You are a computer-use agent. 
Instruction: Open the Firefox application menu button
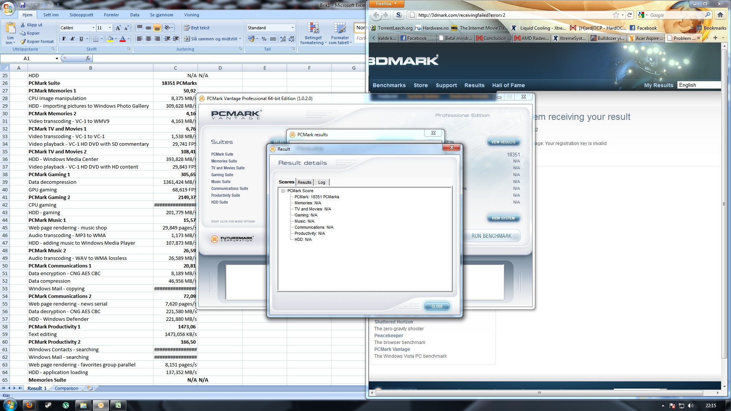386,4
